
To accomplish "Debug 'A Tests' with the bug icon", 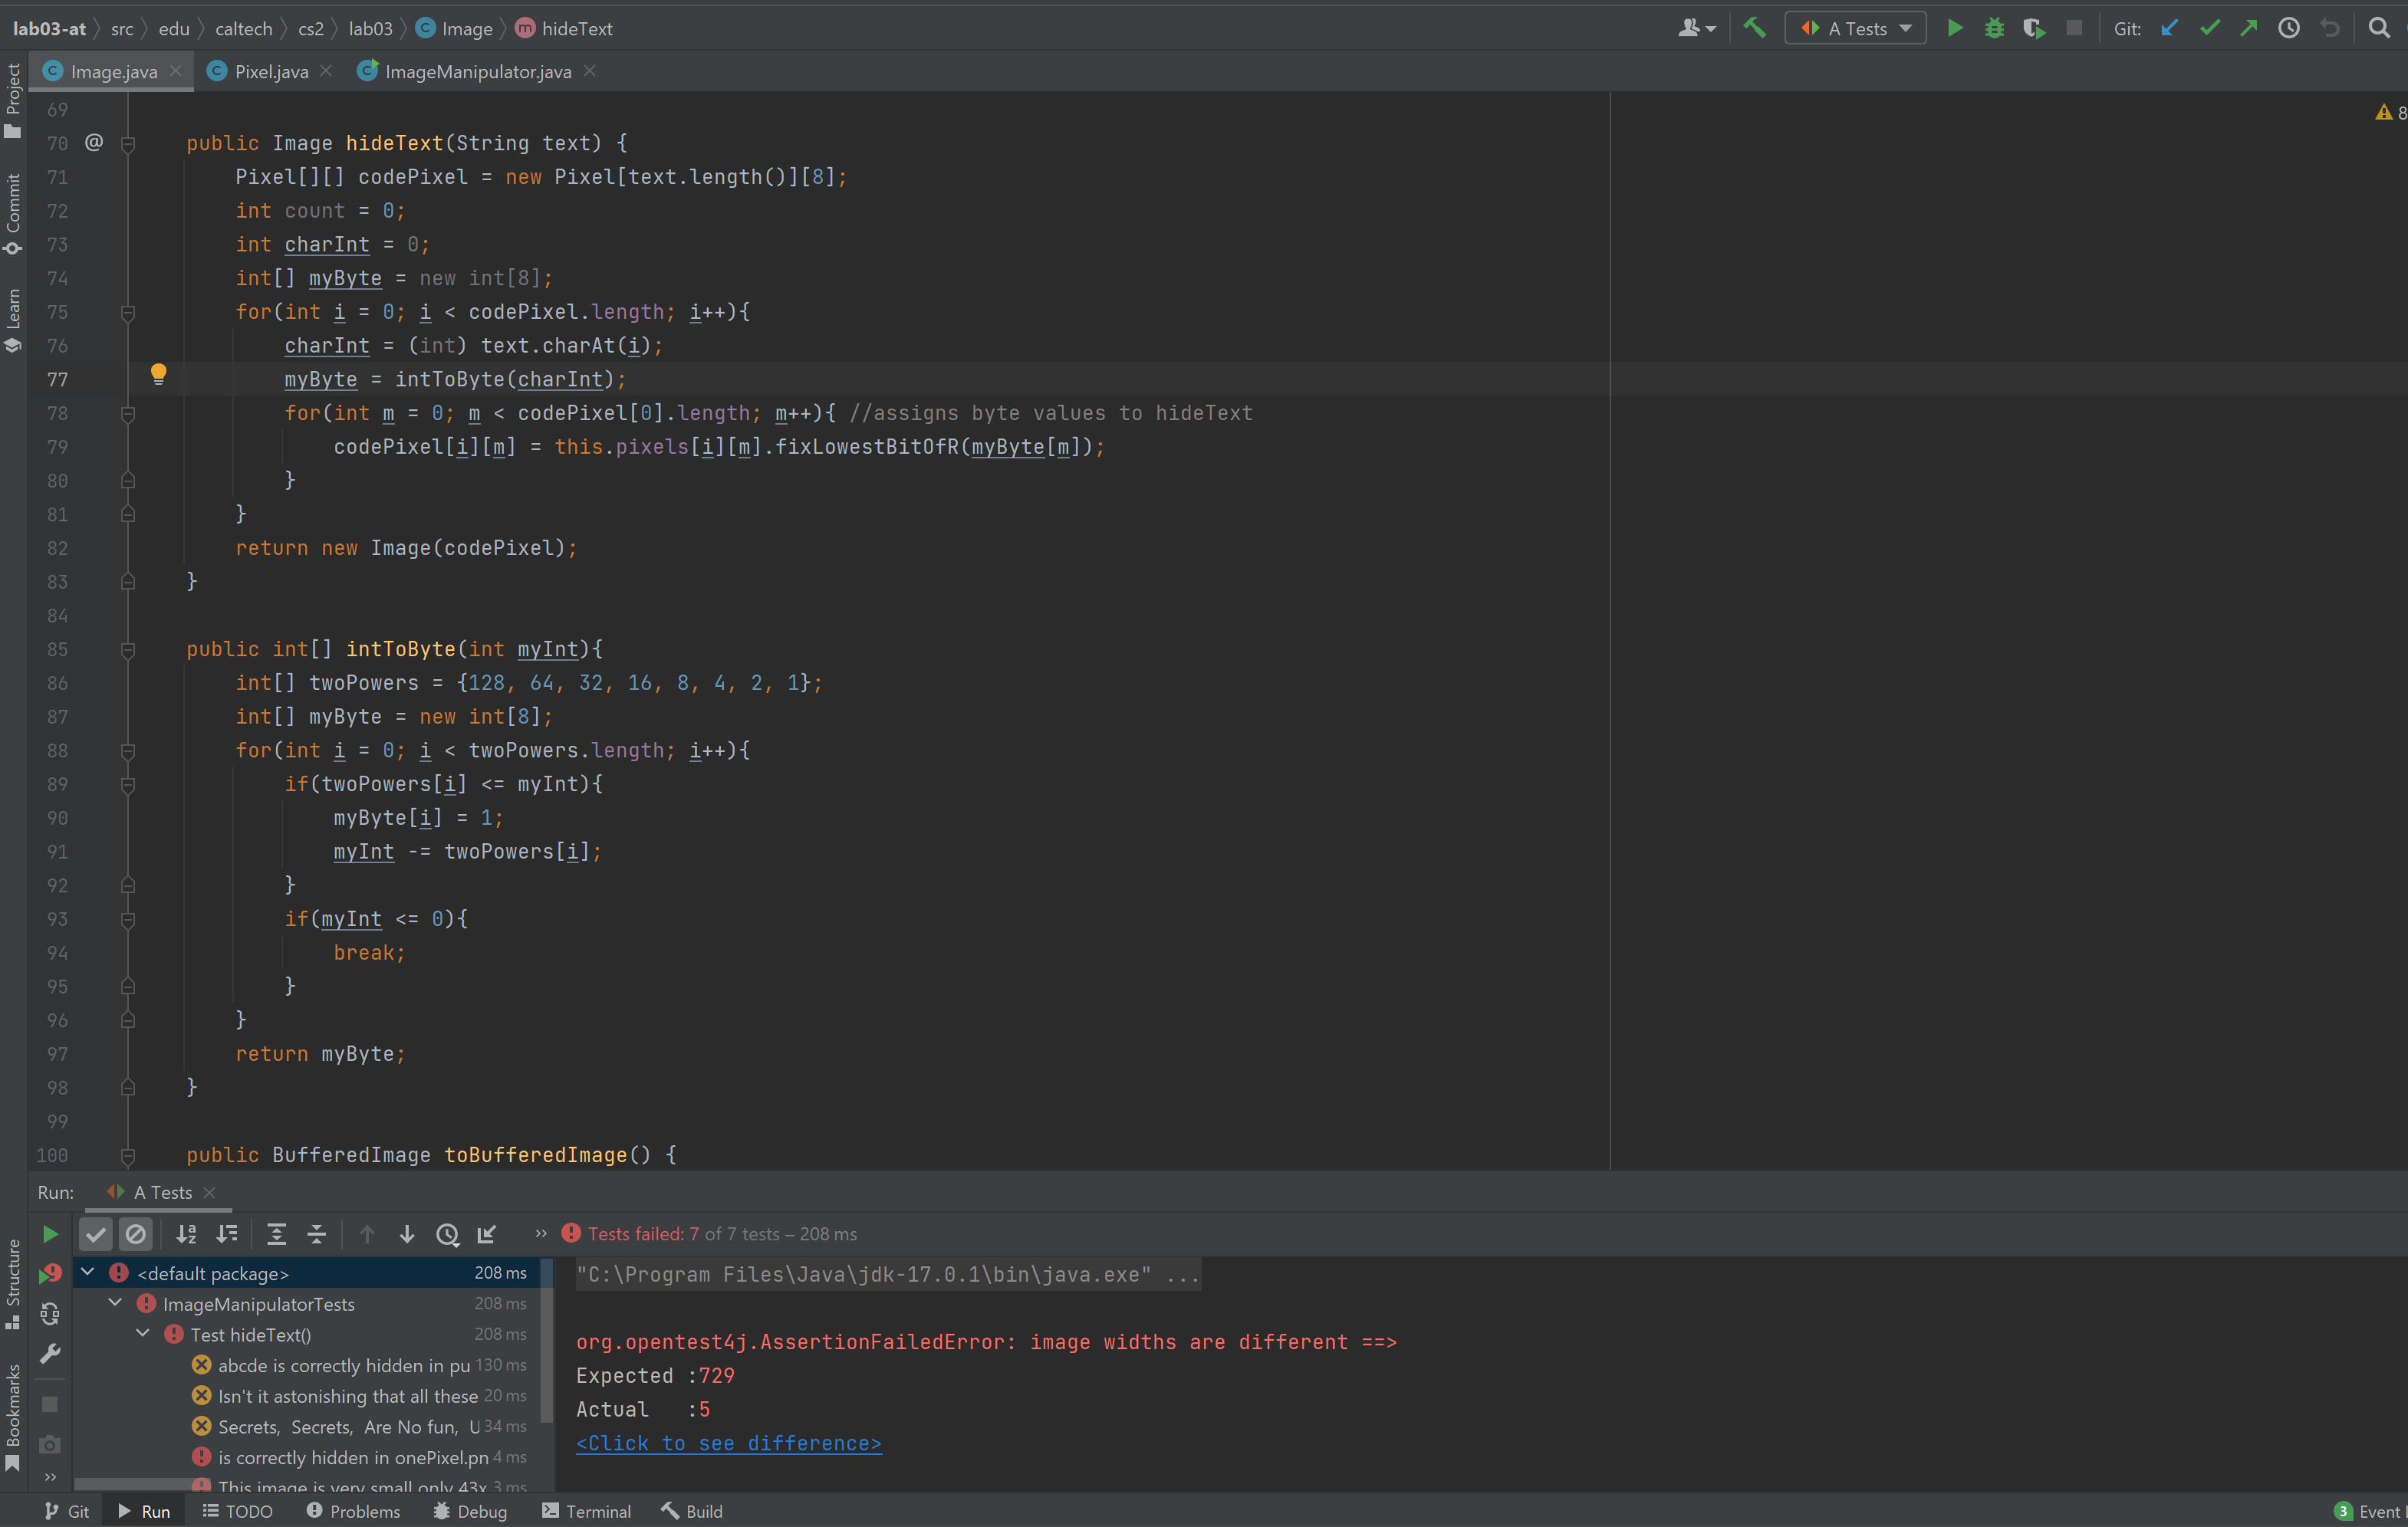I will coord(1994,28).
